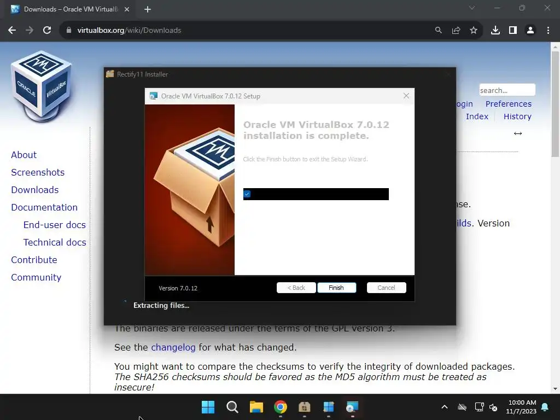
Task: Click the address bar URL virtualbox.org/wiki/Downloads
Action: click(x=129, y=31)
